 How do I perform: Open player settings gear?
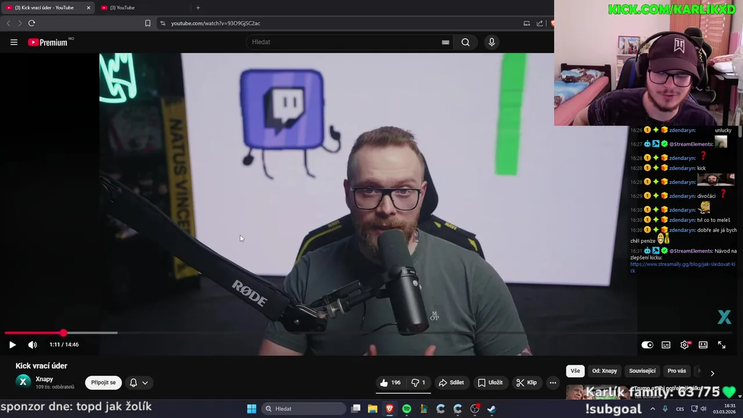click(685, 345)
